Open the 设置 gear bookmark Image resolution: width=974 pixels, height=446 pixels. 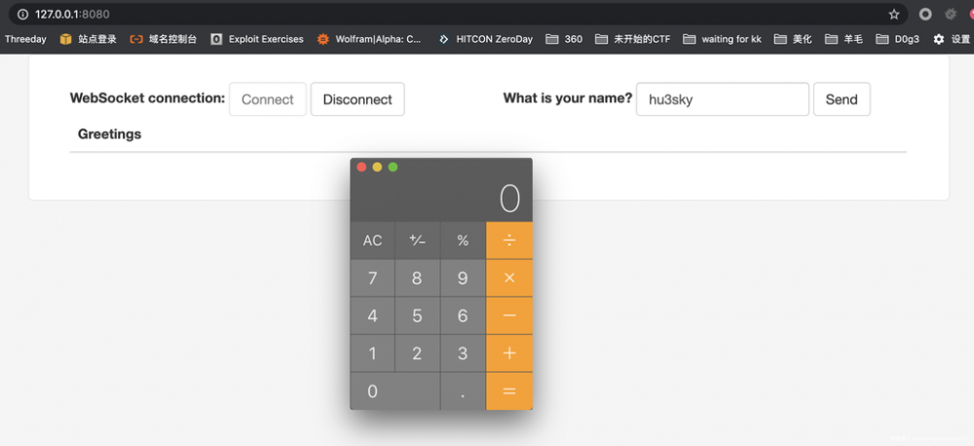coord(951,39)
